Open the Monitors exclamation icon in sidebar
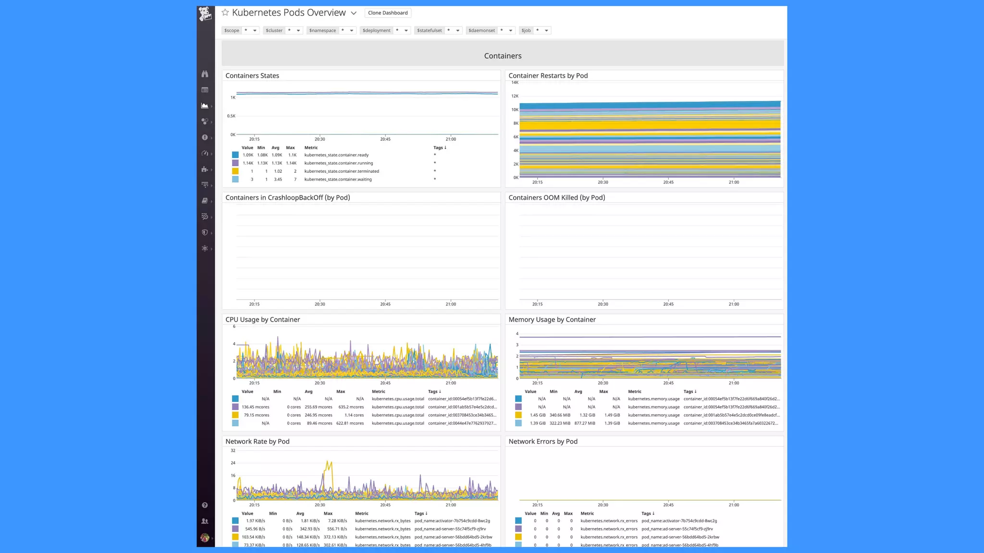Screen dimensions: 984x553 coord(205,137)
